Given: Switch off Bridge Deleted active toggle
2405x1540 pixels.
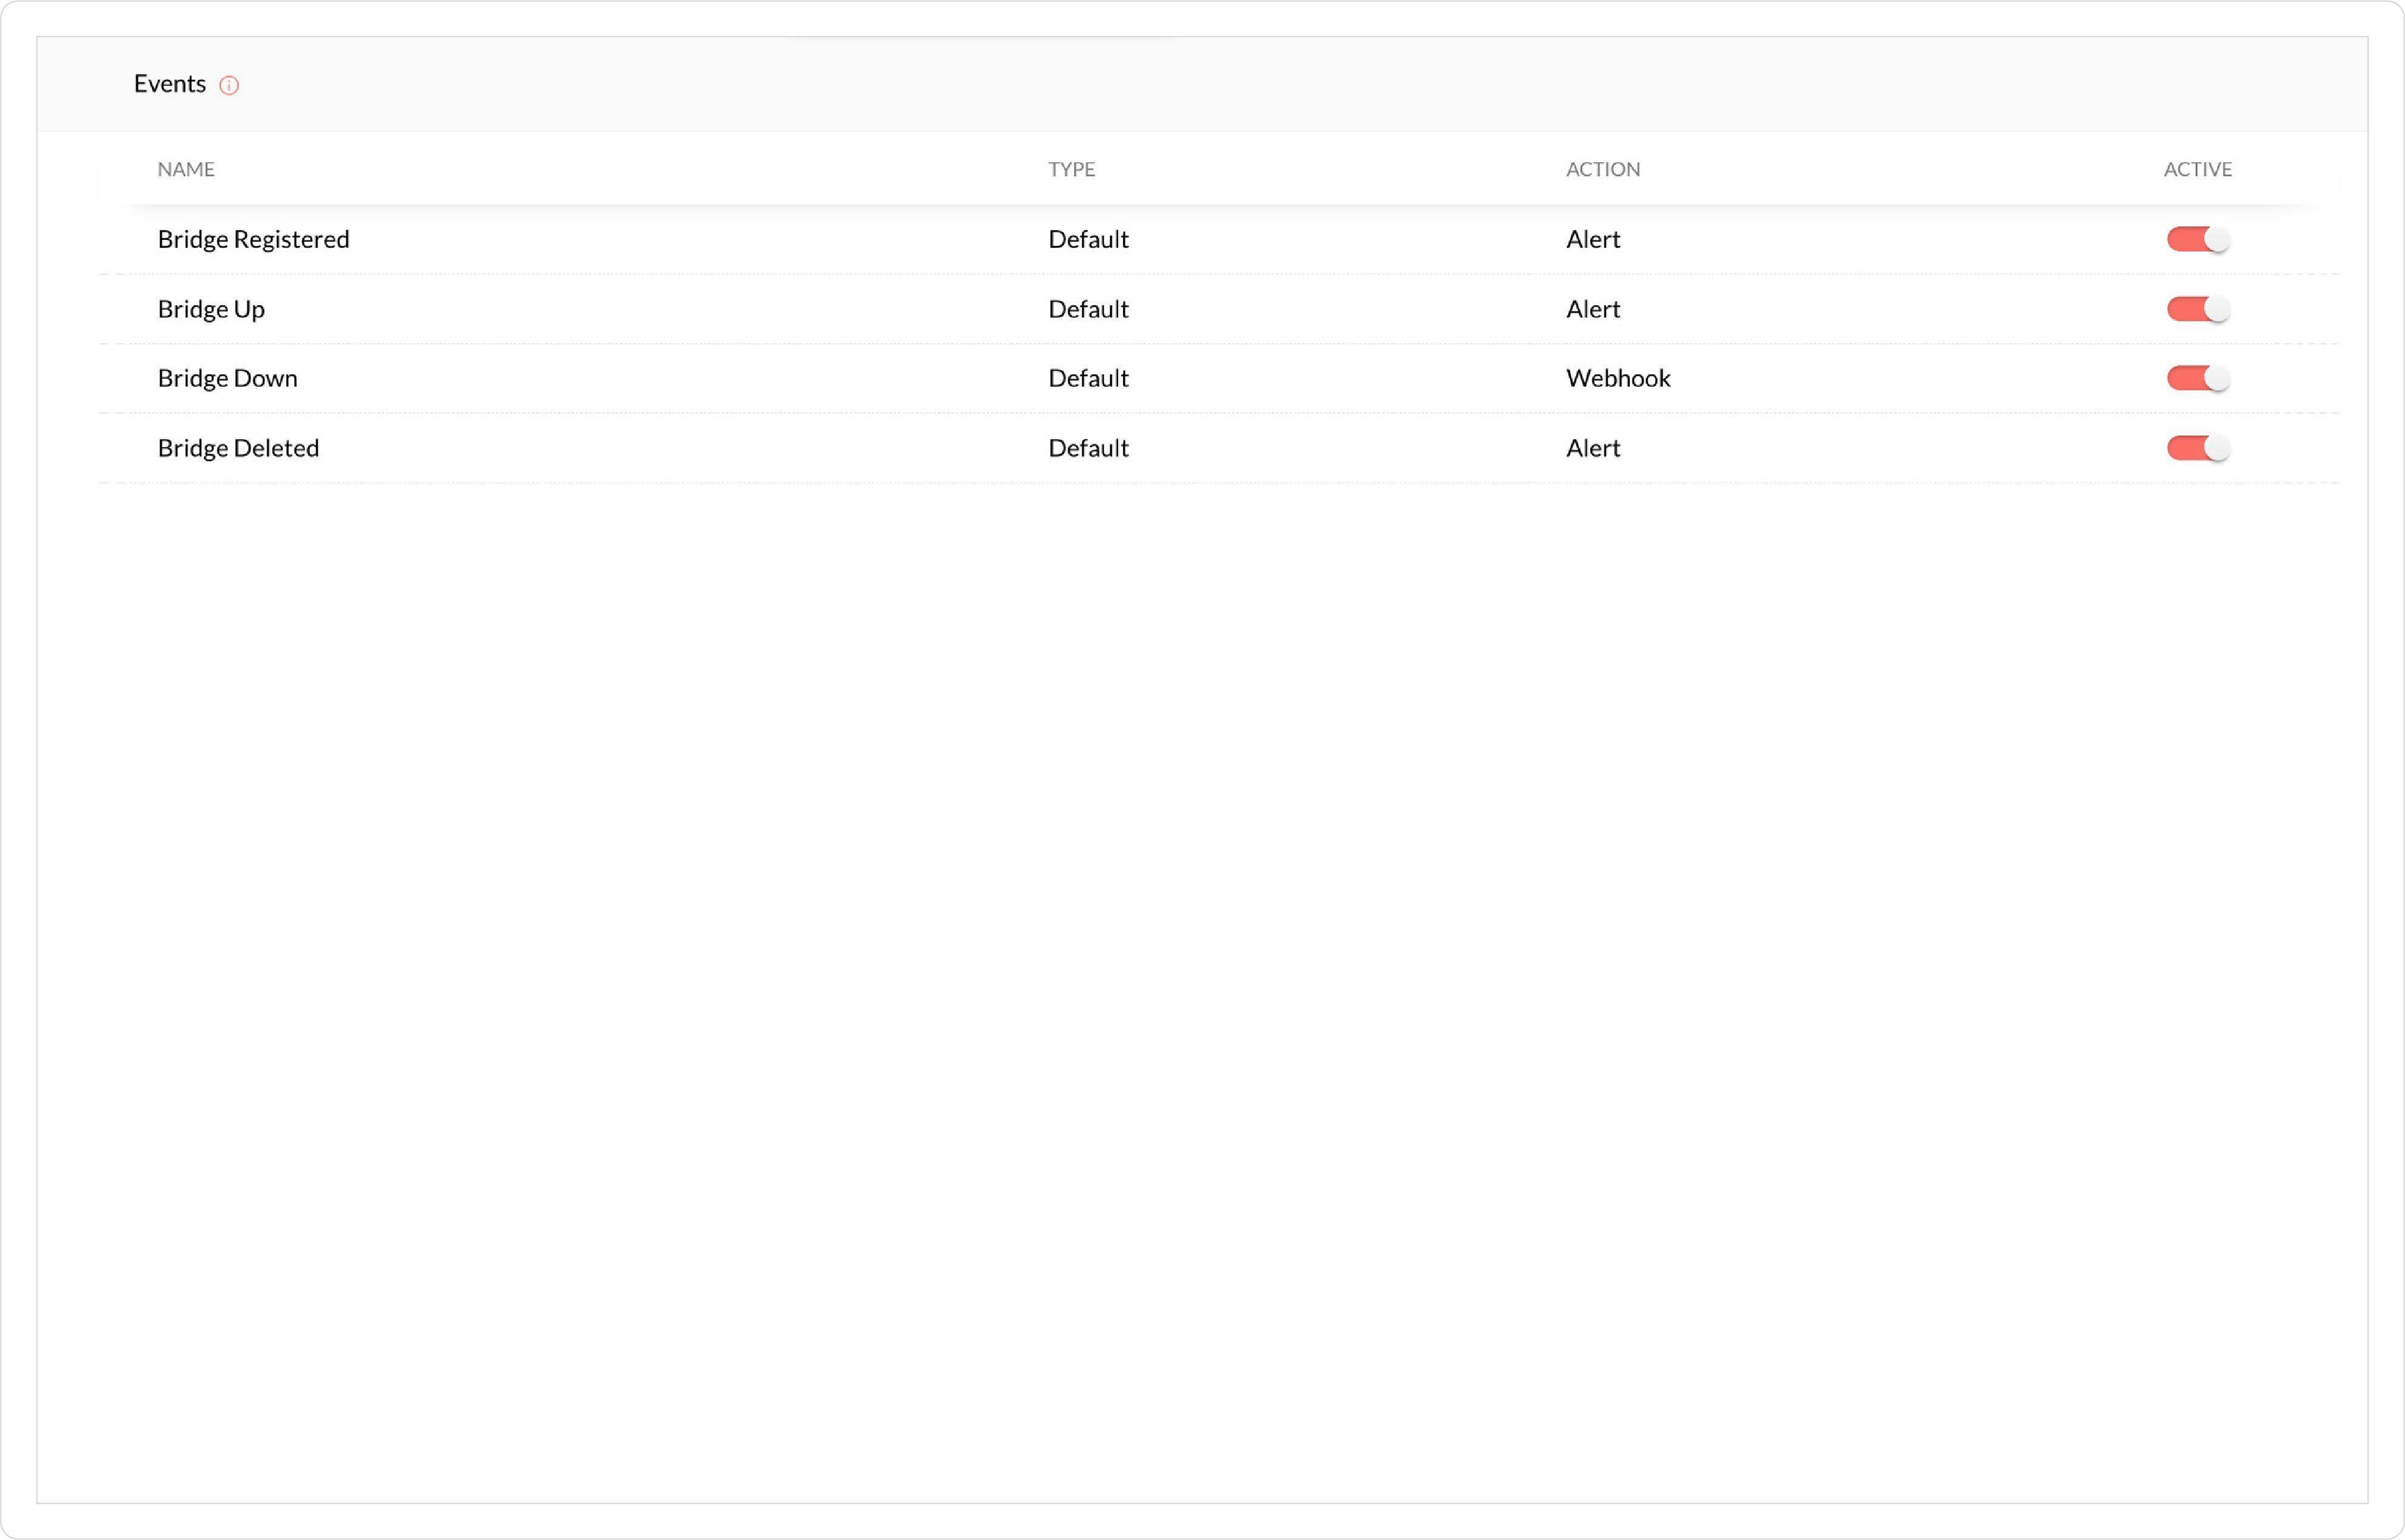Looking at the screenshot, I should click(x=2197, y=448).
